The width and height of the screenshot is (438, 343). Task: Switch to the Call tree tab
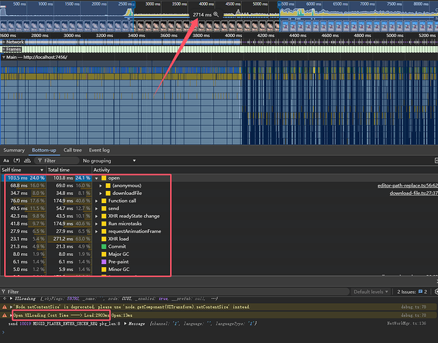click(x=73, y=150)
